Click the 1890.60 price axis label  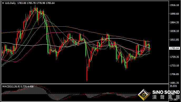(174, 14)
